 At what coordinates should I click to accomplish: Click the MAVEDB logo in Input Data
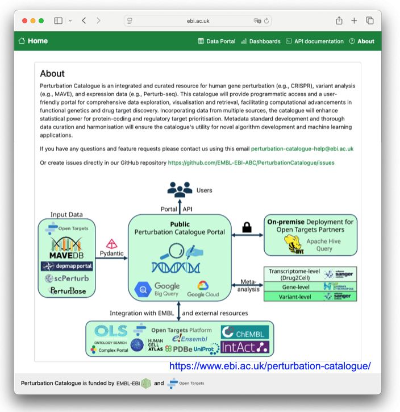point(66,248)
